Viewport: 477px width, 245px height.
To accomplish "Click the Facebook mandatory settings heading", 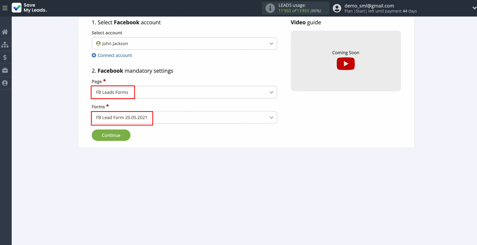I will pos(132,71).
